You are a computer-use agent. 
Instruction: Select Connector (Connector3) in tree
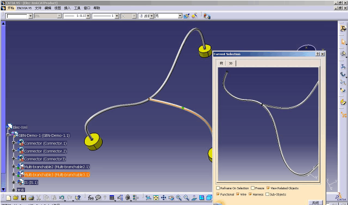[45, 159]
